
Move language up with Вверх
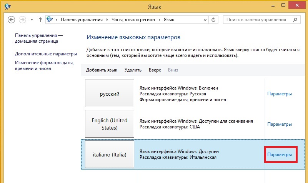click(155, 70)
